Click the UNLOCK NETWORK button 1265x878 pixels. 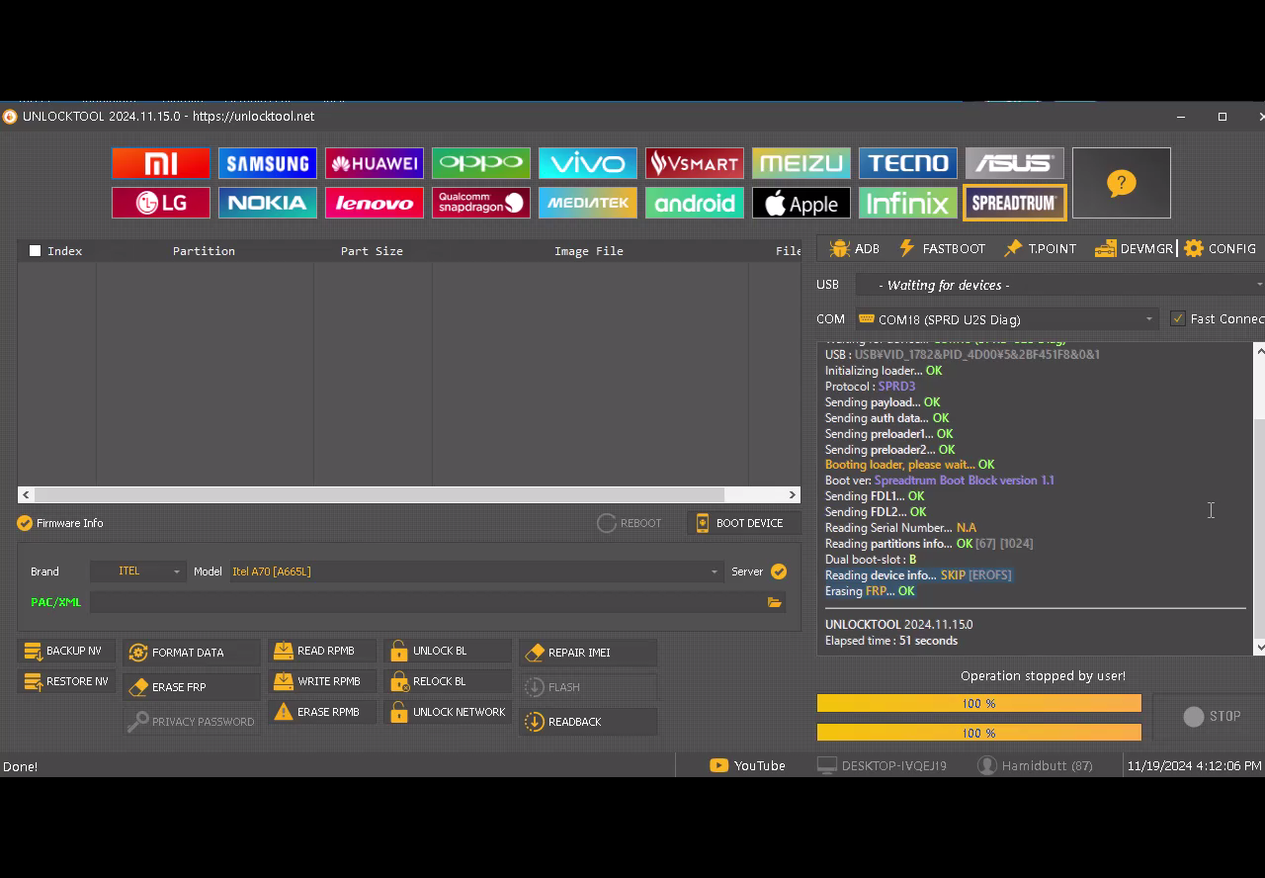448,712
